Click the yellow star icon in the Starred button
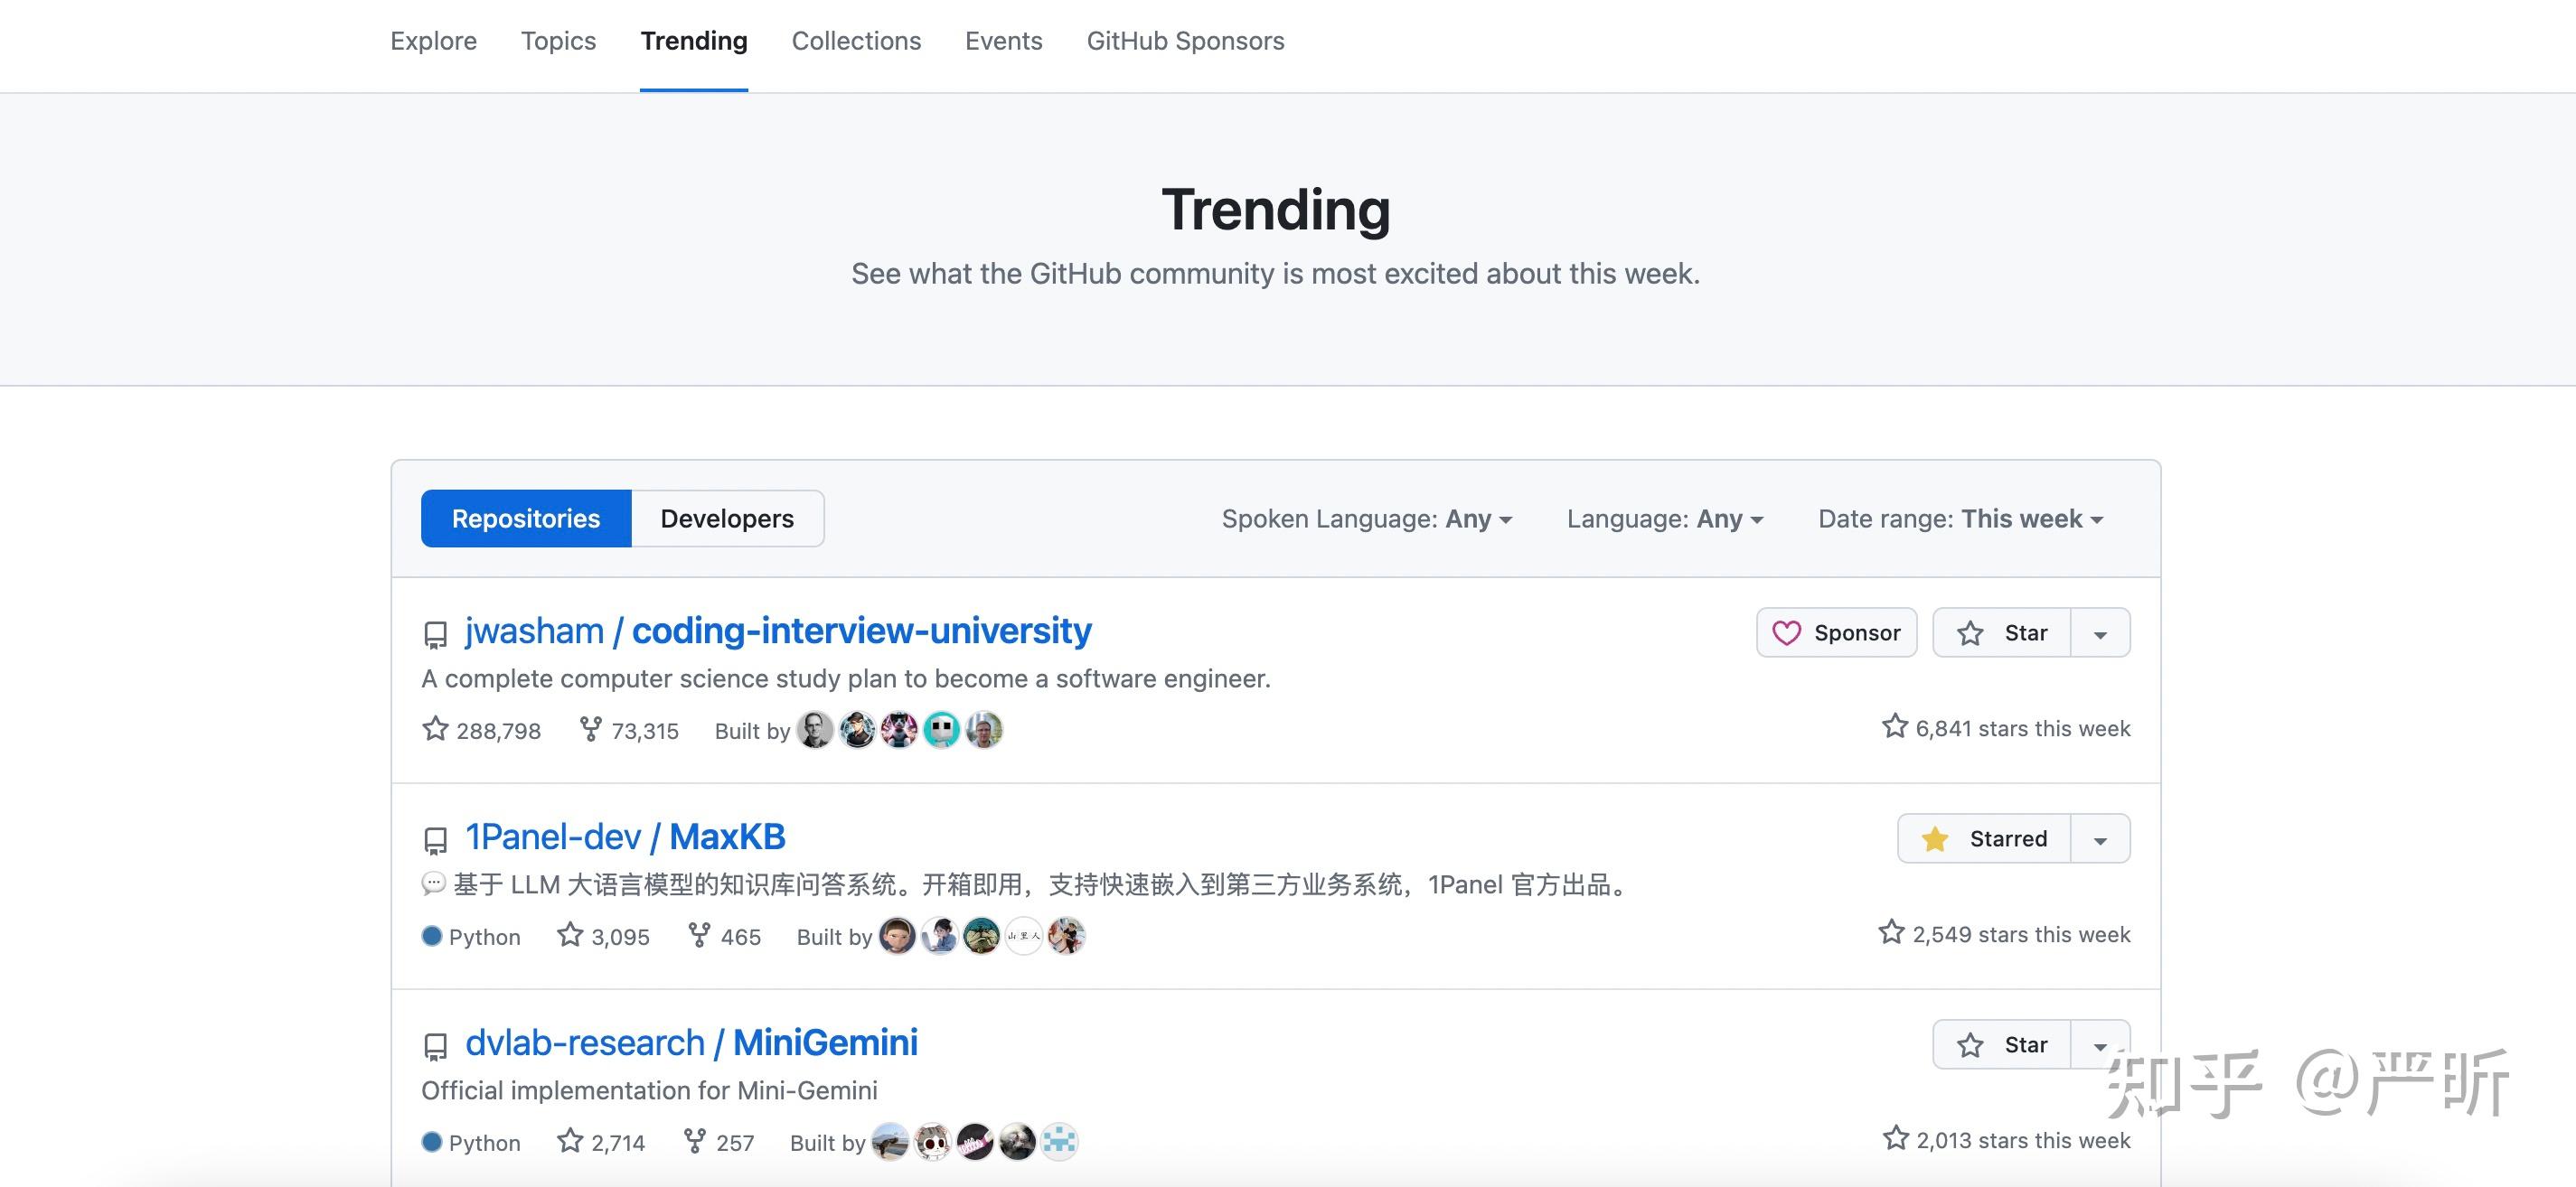This screenshot has height=1187, width=2576. (1936, 838)
